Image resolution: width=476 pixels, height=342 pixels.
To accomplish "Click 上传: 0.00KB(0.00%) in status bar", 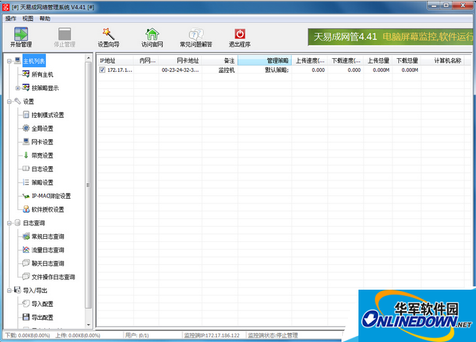I will point(78,335).
